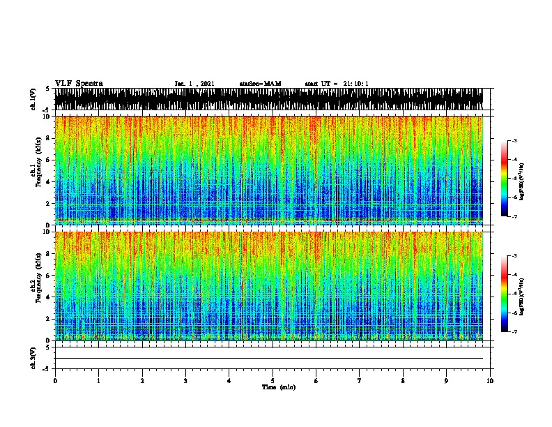
Task: Click the time axis tick label "0"
Action: (x=55, y=380)
